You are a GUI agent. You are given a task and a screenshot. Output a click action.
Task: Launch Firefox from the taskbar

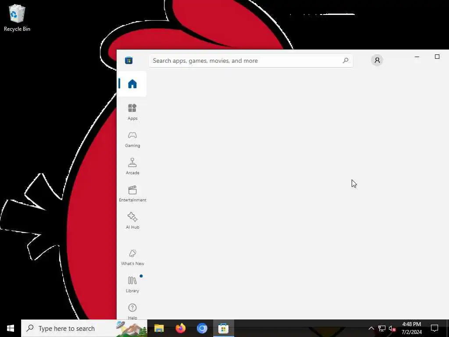180,328
